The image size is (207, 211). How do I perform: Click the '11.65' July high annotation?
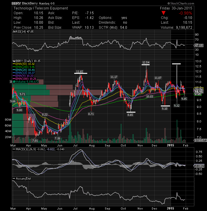80,72
